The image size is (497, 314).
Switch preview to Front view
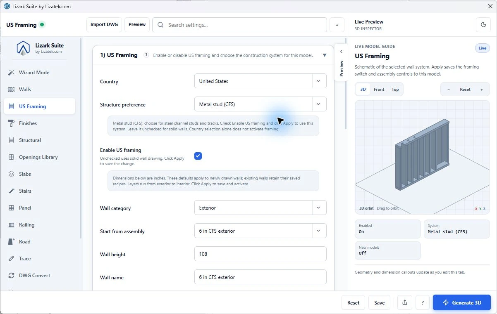[379, 90]
